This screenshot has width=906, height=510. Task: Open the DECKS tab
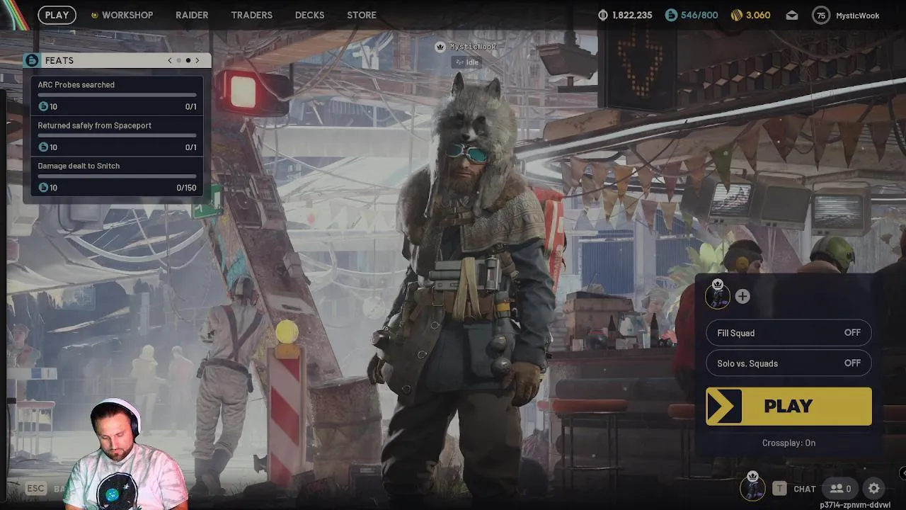tap(309, 15)
